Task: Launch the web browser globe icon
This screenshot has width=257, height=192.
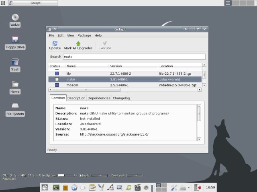Action: pyautogui.click(x=74, y=187)
